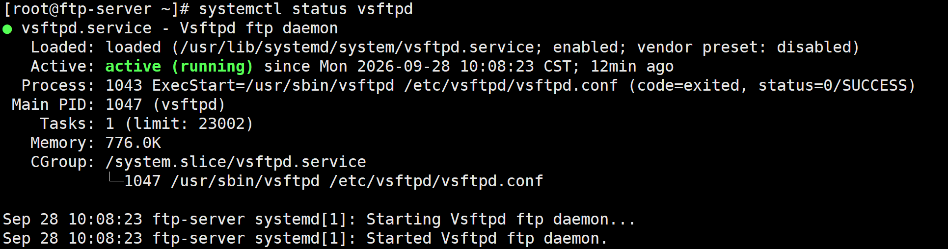Click the green 'active (running)' status text
This screenshot has height=249, width=948.
click(179, 66)
